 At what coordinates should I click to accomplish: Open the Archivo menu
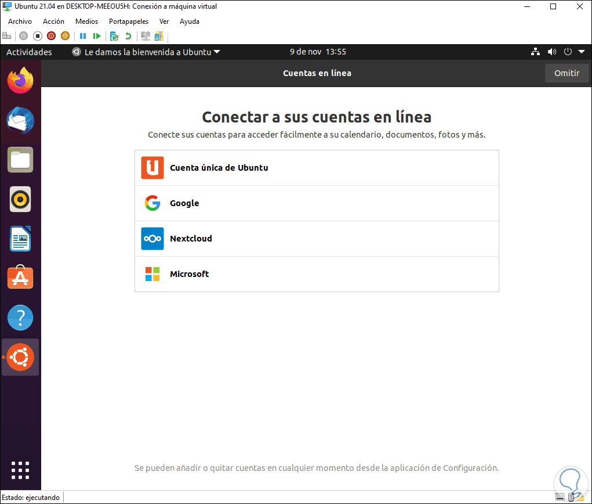point(20,21)
